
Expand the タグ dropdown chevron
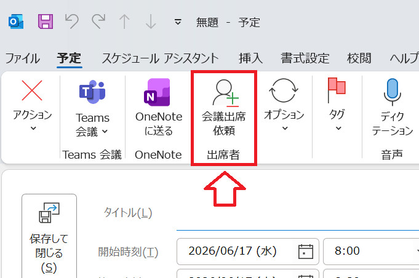point(338,129)
